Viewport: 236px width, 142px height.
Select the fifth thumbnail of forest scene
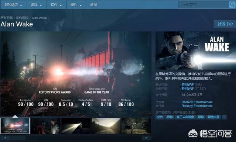[136, 126]
